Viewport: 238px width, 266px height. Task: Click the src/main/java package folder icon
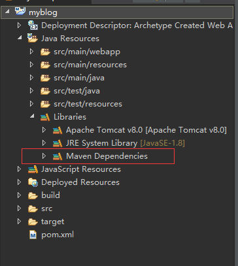[x=45, y=78]
